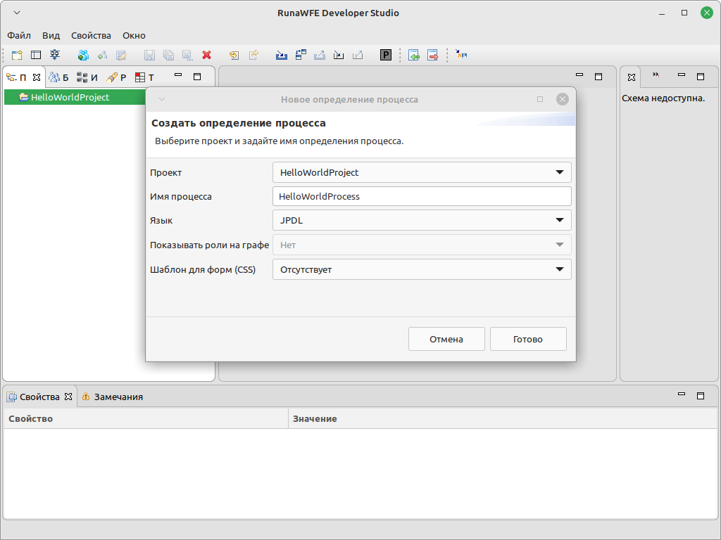Viewport: 721px width, 540px height.
Task: Close the Свойства properties tab
Action: click(x=68, y=397)
